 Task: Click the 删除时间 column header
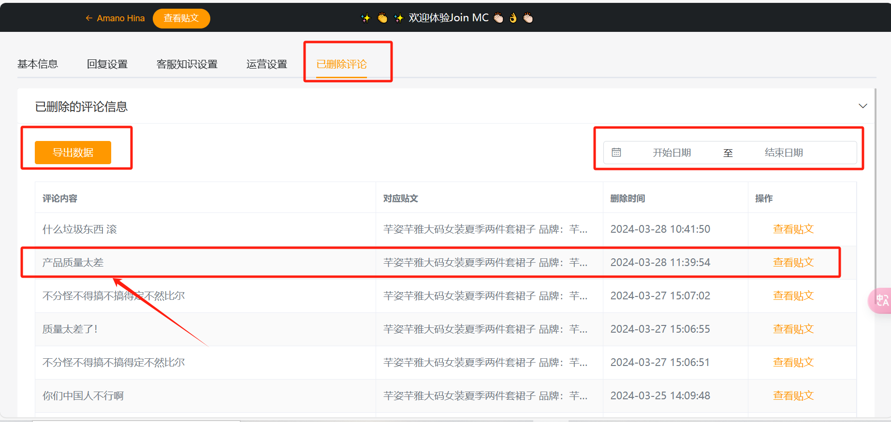(x=628, y=198)
